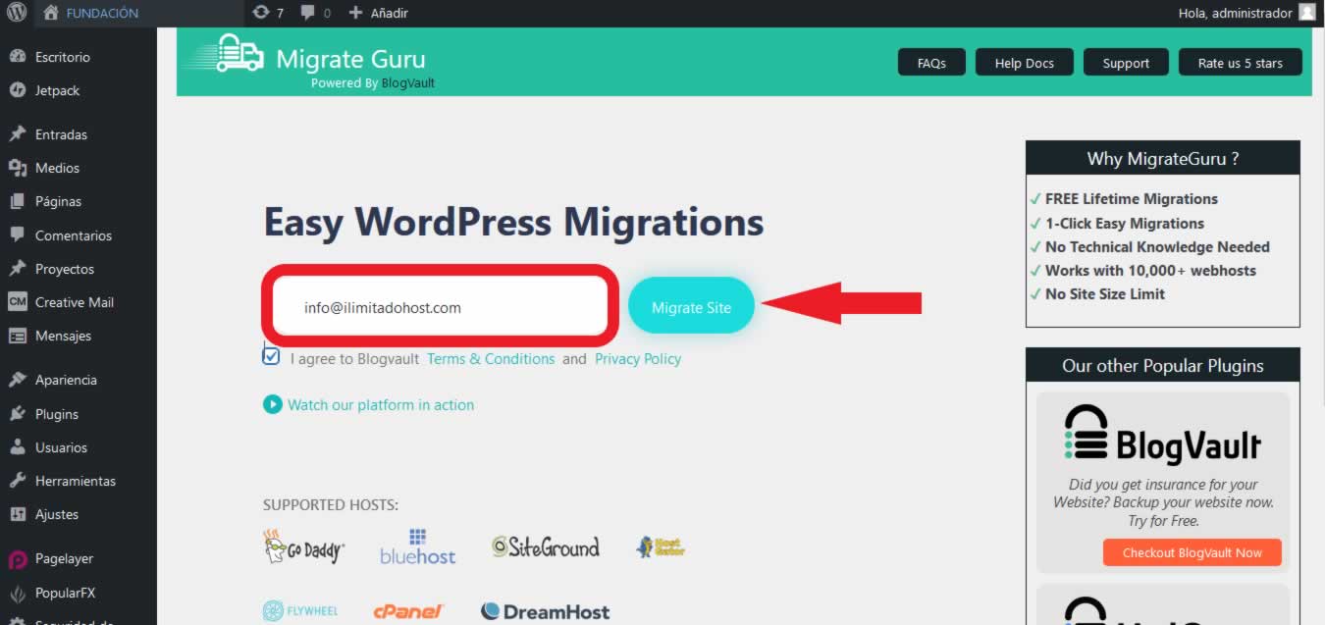Open the updates icon showing 7
Viewport: 1325px width, 625px height.
click(x=260, y=13)
